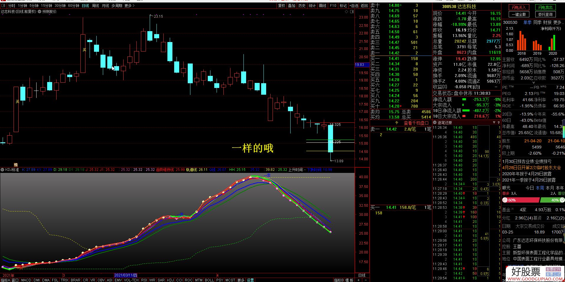
Task: Select the BOLL indicator tab
Action: 209,280
